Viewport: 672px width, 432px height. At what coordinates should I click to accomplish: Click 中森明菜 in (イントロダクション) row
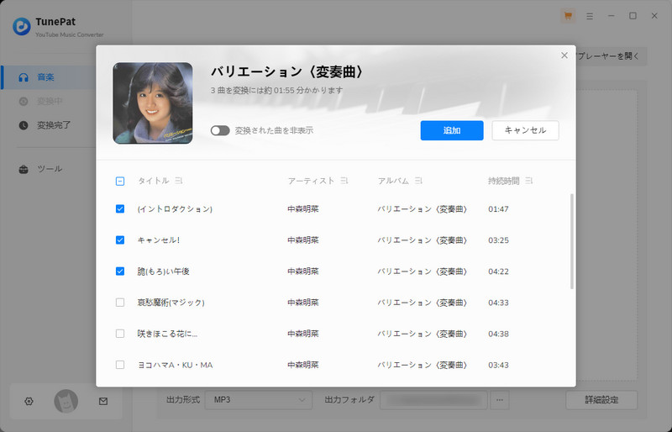point(303,209)
